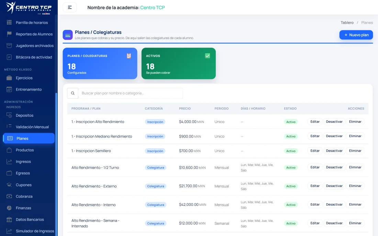Focus the Buscar plan search field
This screenshot has width=378, height=236.
[x=131, y=93]
